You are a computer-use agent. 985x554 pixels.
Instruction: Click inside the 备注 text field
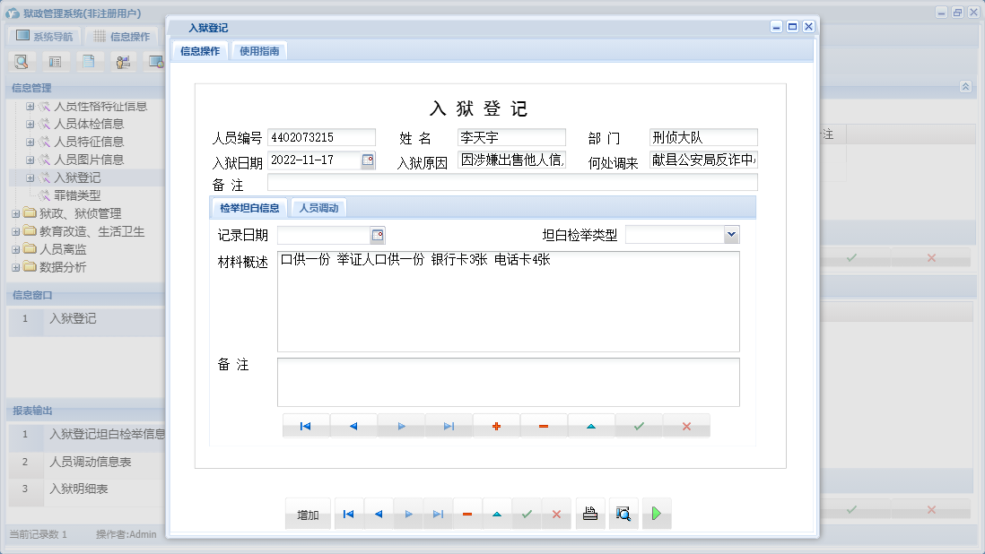(x=511, y=181)
